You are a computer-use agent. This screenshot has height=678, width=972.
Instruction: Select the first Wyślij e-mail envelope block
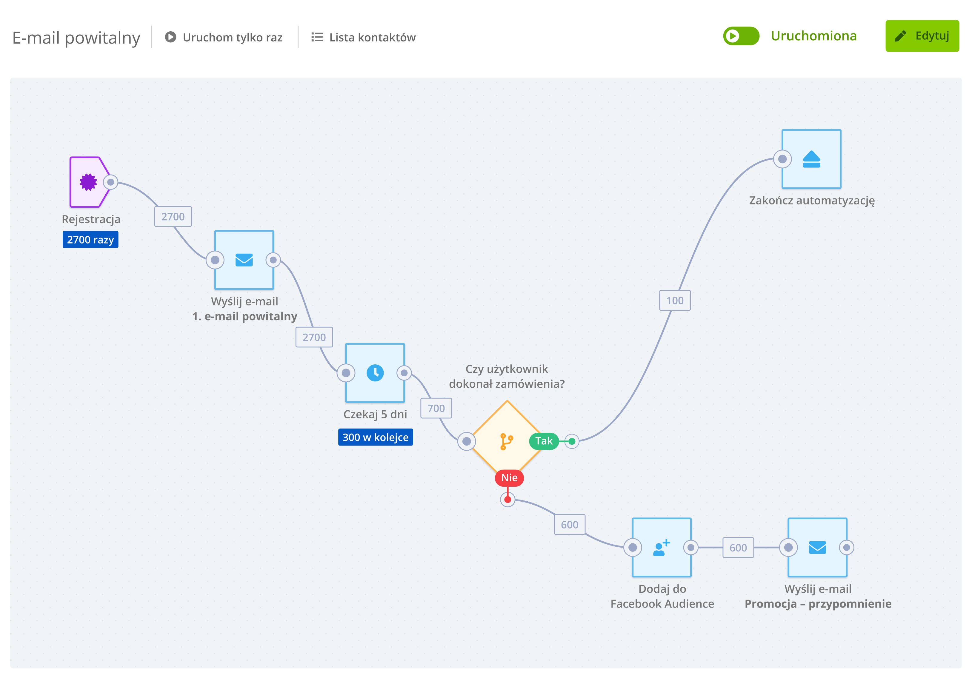tap(244, 260)
